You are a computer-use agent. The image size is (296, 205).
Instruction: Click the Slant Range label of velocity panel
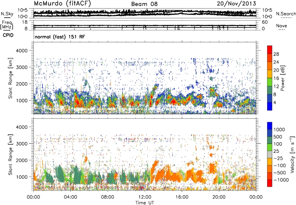pyautogui.click(x=10, y=155)
